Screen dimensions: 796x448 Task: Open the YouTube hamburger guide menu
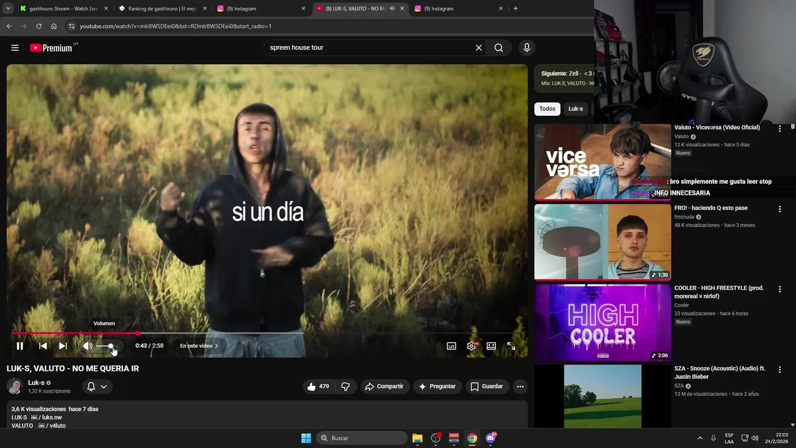click(15, 48)
